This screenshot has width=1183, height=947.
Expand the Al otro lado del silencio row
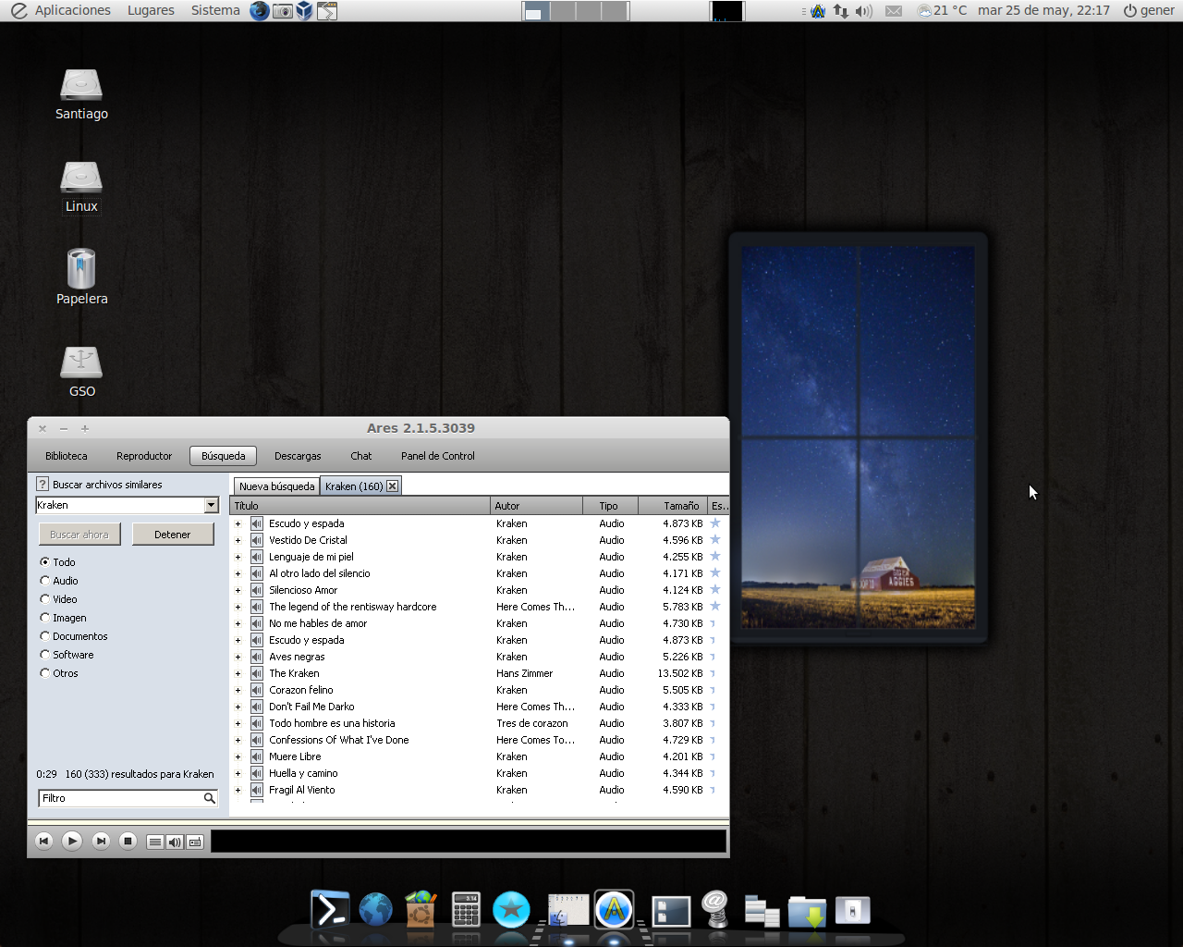pyautogui.click(x=238, y=573)
